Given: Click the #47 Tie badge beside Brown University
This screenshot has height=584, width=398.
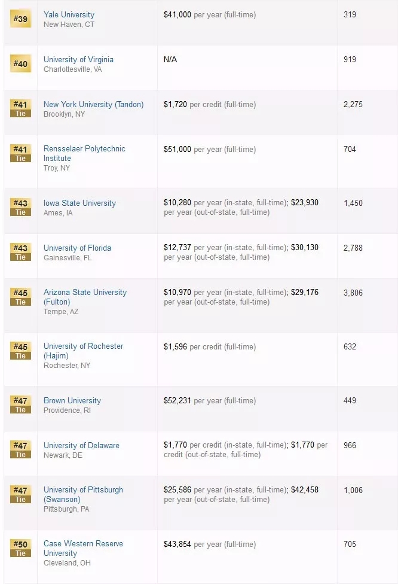Looking at the screenshot, I should tap(20, 404).
